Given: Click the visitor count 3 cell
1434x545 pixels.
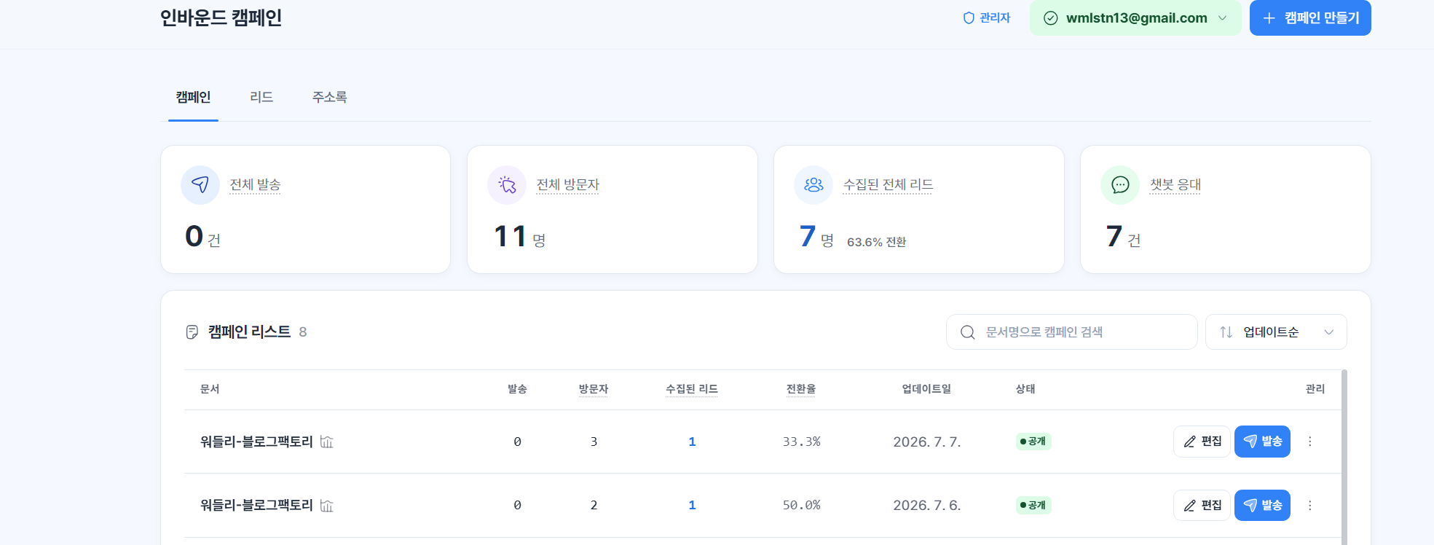Looking at the screenshot, I should pos(594,442).
